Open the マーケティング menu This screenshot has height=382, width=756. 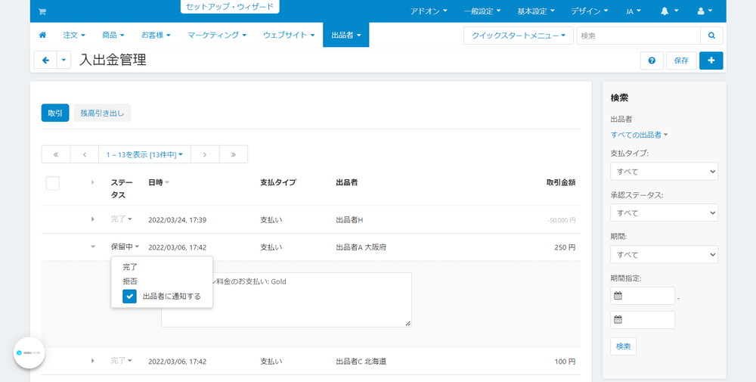217,36
